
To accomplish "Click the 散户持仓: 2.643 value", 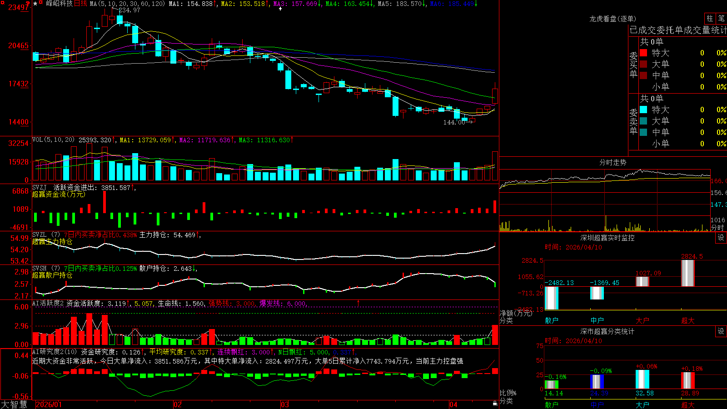I will 165,269.
